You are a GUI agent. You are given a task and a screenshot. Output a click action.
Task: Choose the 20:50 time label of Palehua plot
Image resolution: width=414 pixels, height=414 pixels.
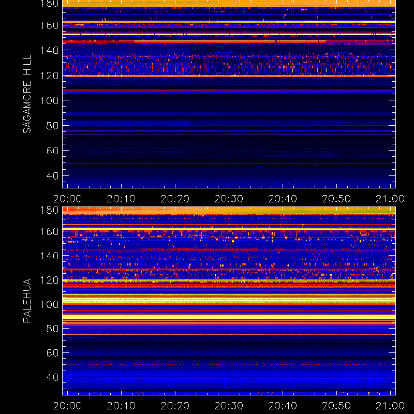[x=336, y=406]
